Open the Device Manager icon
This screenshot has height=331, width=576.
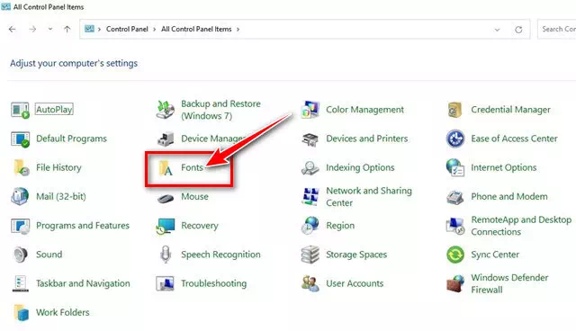pyautogui.click(x=166, y=139)
